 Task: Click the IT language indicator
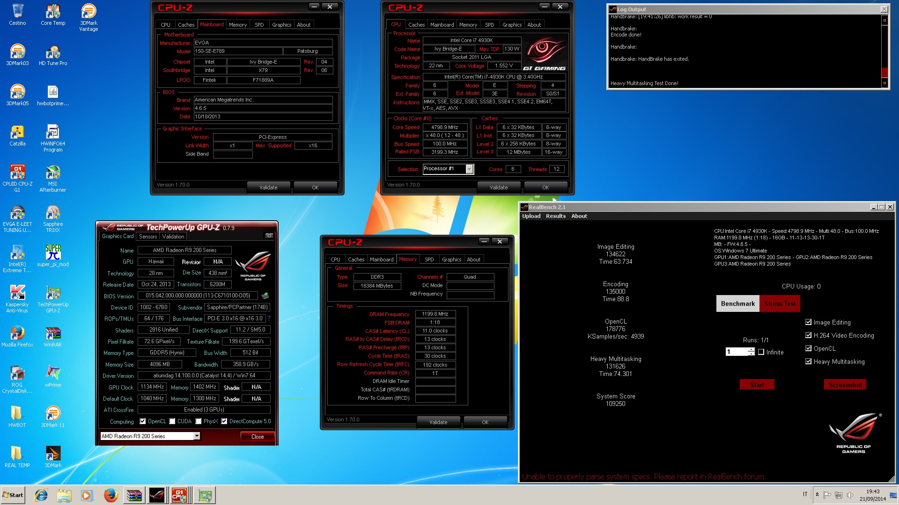coord(805,494)
